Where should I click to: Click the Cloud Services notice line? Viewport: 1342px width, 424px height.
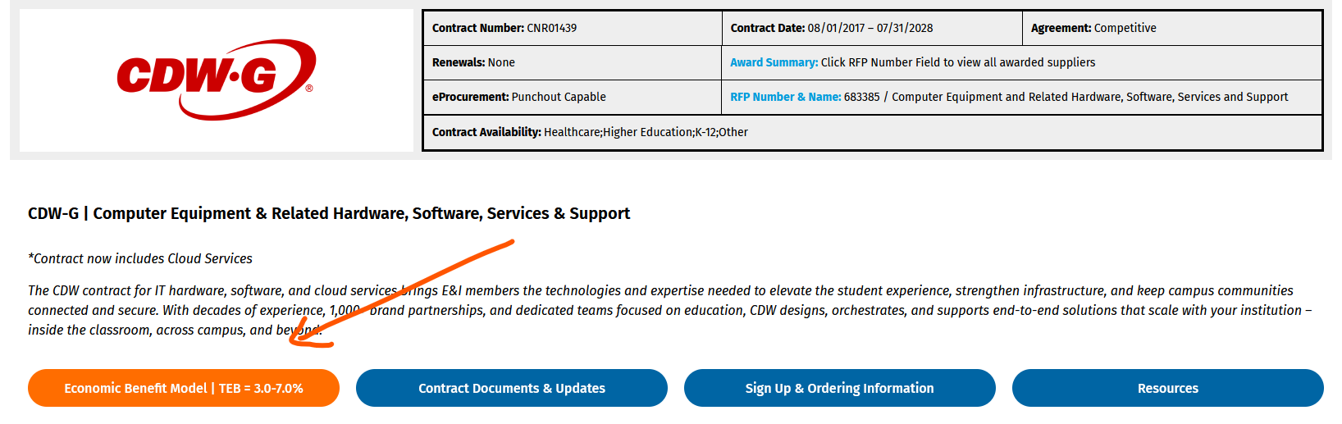pos(140,258)
